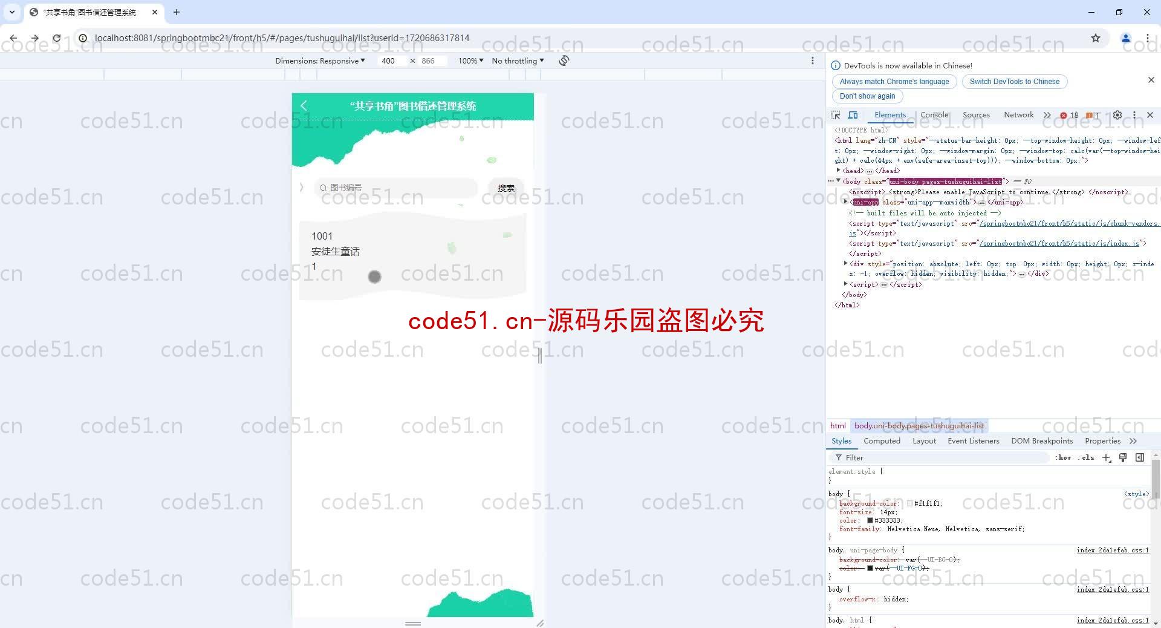The width and height of the screenshot is (1161, 628).
Task: Open the warnings count indicator
Action: pos(1093,115)
